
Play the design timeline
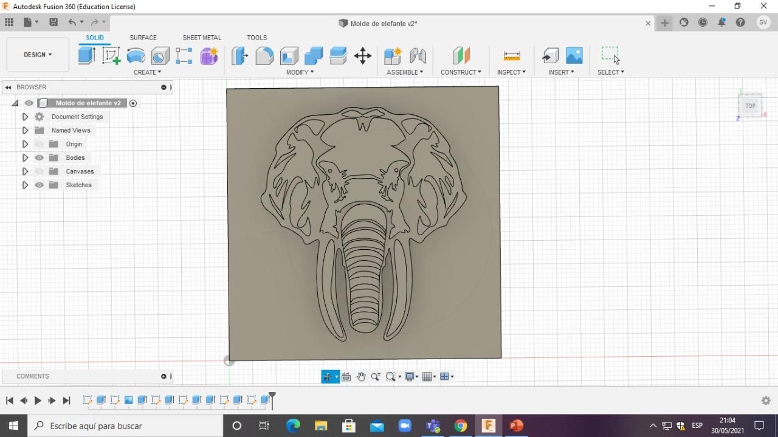(38, 401)
